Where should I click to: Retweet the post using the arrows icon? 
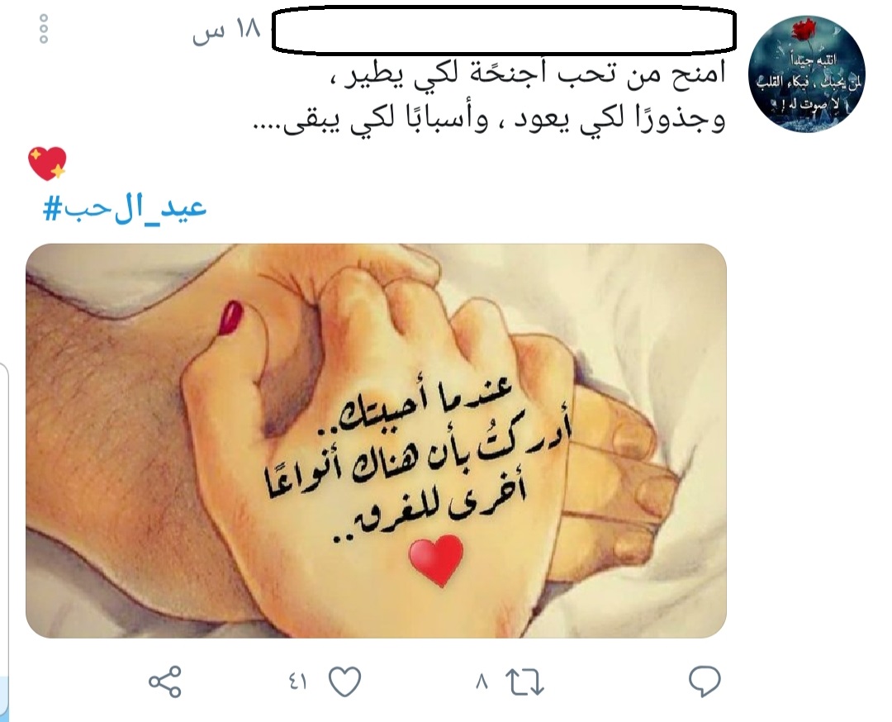524,682
